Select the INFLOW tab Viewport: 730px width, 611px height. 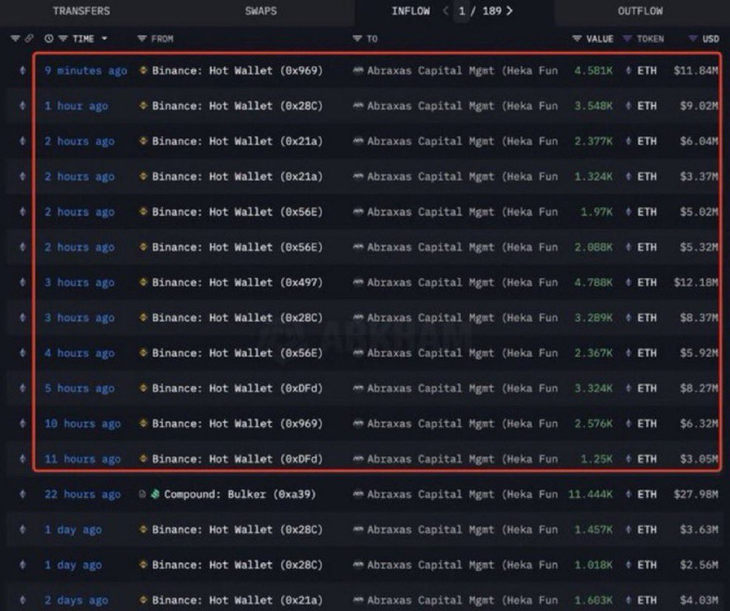[x=411, y=11]
